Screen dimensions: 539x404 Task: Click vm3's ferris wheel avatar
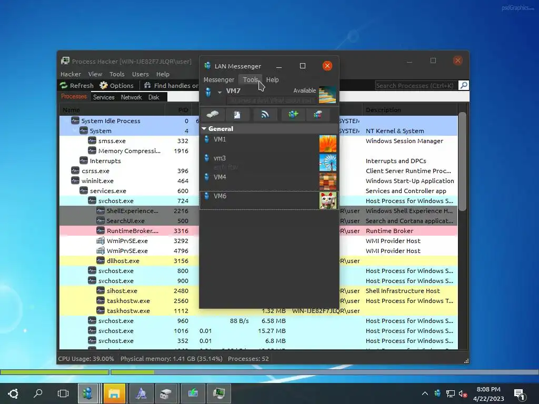(327, 163)
